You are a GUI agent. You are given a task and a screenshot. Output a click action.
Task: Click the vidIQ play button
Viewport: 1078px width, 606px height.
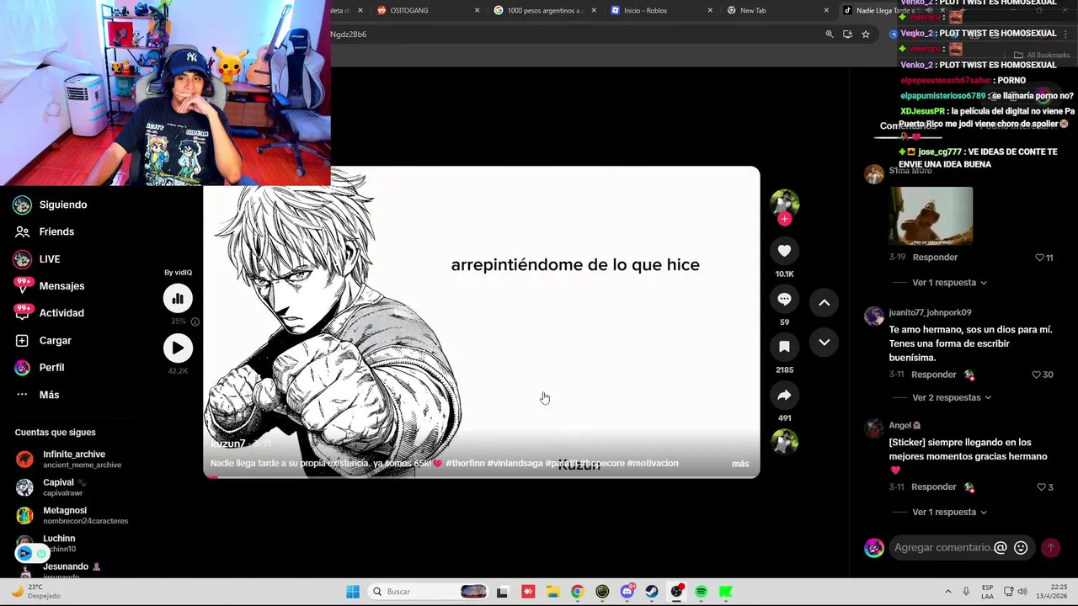click(x=178, y=348)
